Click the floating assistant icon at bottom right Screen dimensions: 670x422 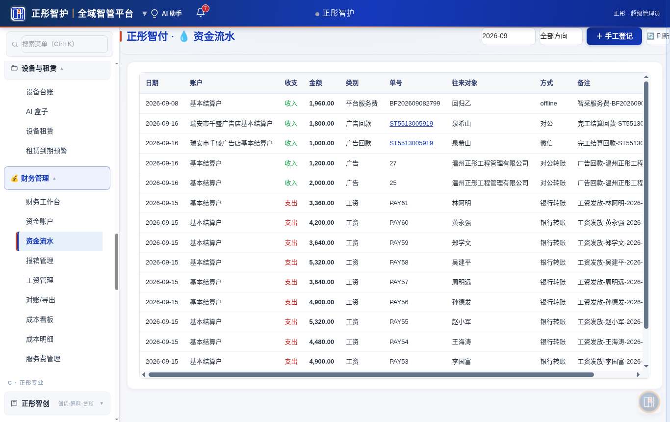649,402
